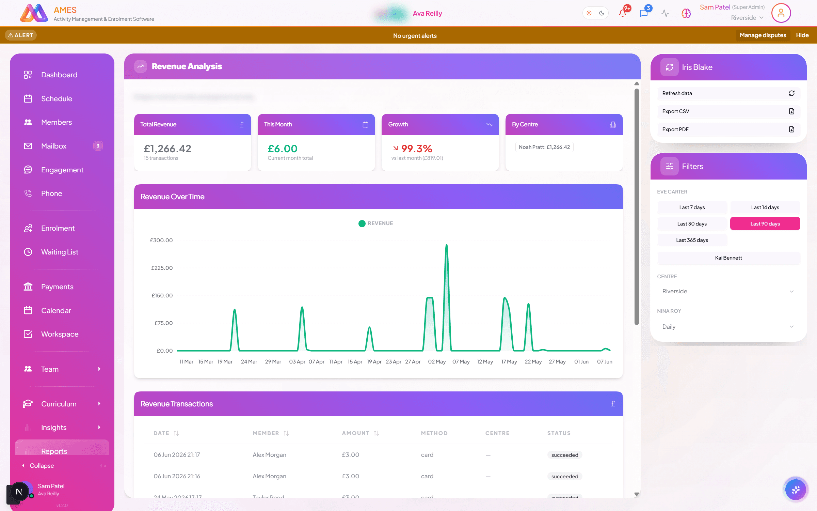Click Export PDF

[x=728, y=129]
